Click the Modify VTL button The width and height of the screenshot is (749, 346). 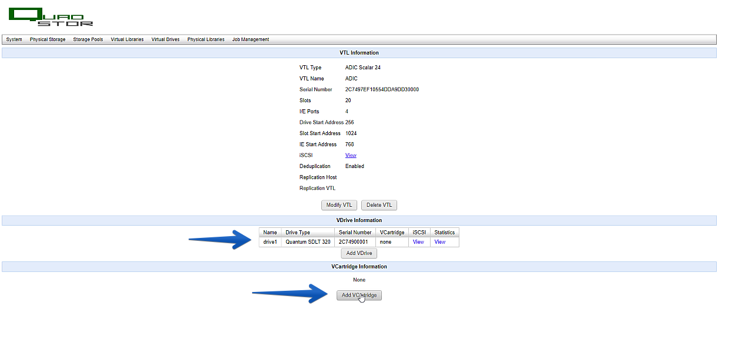pyautogui.click(x=339, y=205)
